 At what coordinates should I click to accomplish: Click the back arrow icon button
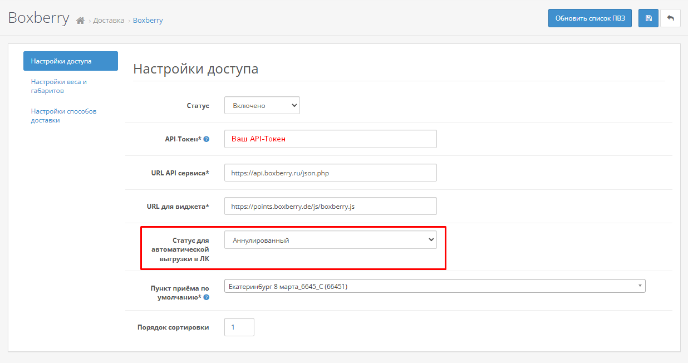(670, 18)
